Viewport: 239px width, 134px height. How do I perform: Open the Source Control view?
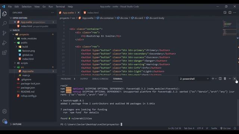(4, 33)
